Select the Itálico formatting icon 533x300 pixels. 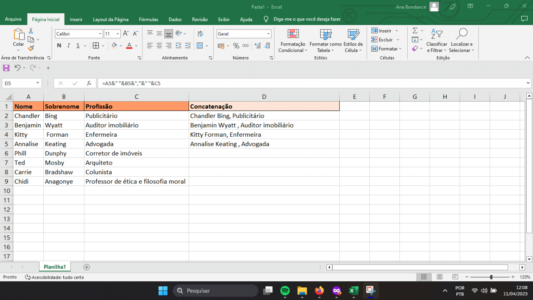point(68,45)
